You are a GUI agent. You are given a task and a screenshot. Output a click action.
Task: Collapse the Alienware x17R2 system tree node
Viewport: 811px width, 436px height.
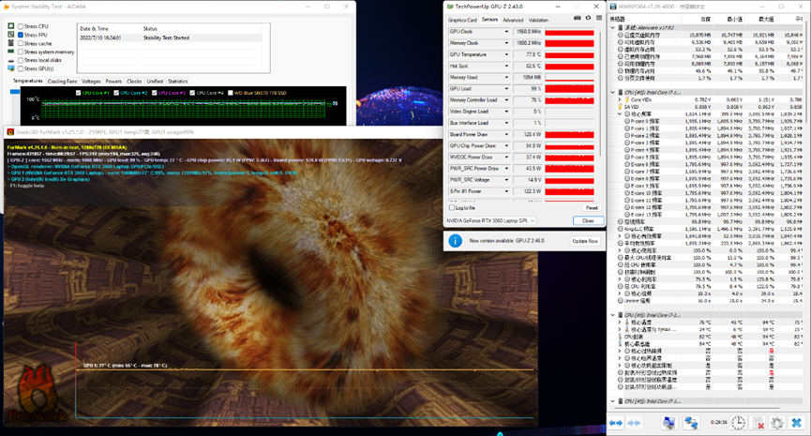[x=613, y=28]
